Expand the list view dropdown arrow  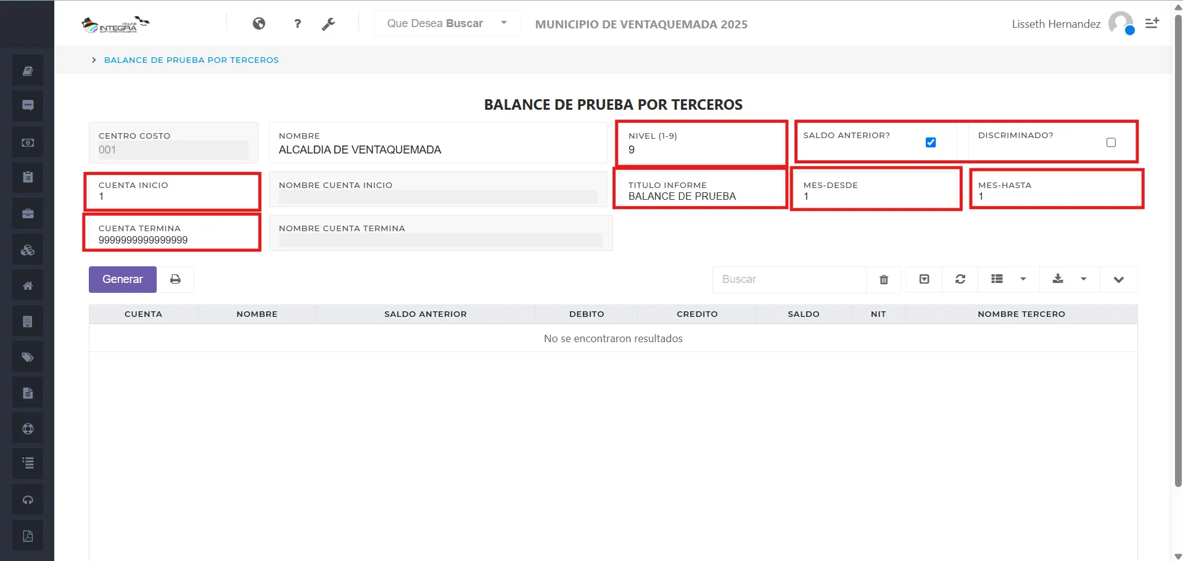coord(1023,279)
